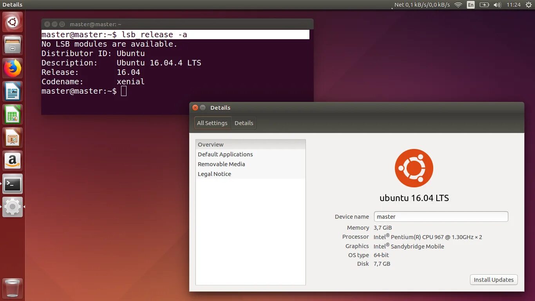The width and height of the screenshot is (535, 301).
Task: Click the Details toolbar button
Action: tap(244, 123)
